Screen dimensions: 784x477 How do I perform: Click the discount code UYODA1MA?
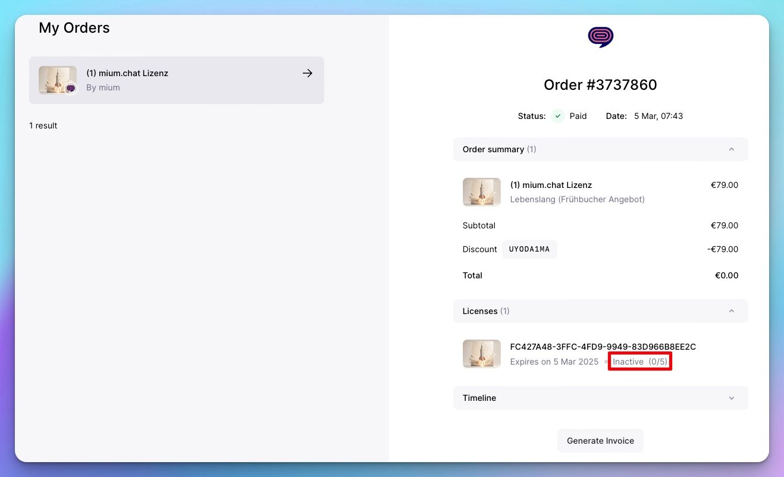click(529, 249)
